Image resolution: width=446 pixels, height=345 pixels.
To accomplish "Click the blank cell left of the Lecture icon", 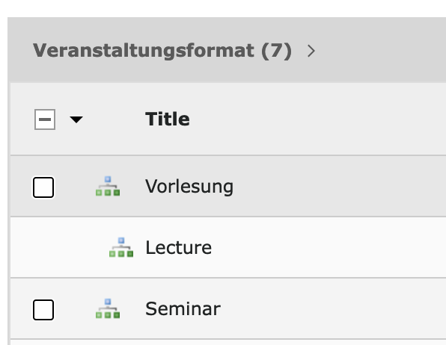I will 58,247.
